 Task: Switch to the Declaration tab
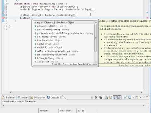[x=38, y=98]
